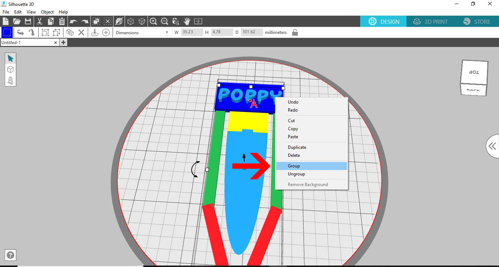Click the Open file folder icon
Screen dimensions: 499x267
click(x=17, y=21)
